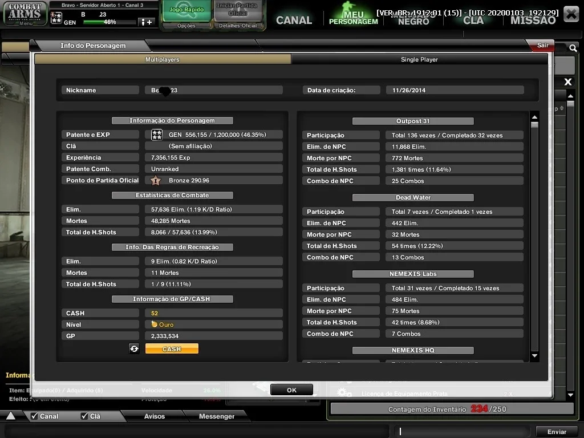This screenshot has height=438, width=584.
Task: Open the Messenger chat tab
Action: coord(216,416)
